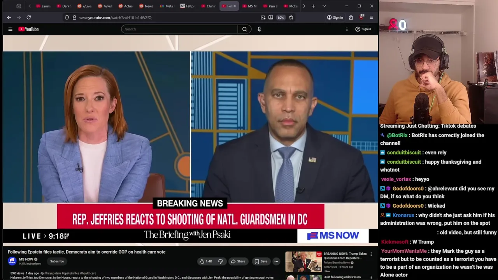Switch to the Pam B browser tab
This screenshot has height=280, width=498.
(x=270, y=6)
